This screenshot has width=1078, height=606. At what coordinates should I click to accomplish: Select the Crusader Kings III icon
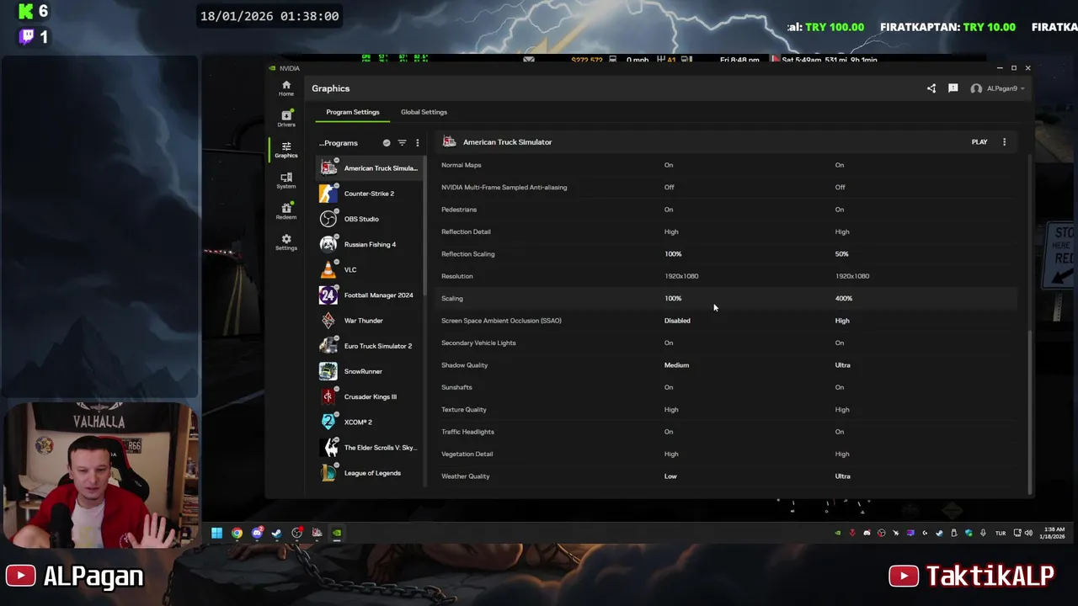(328, 396)
